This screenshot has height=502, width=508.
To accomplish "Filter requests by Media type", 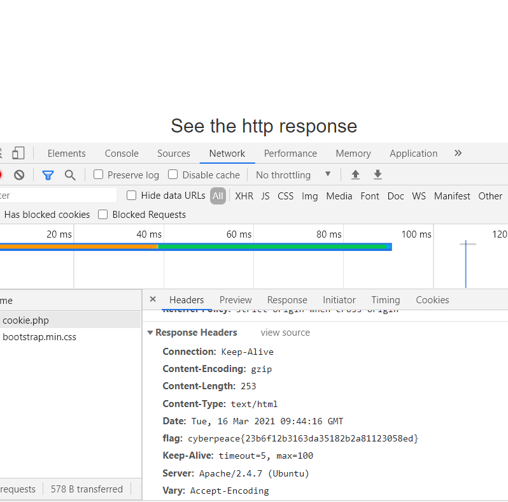I will 339,196.
